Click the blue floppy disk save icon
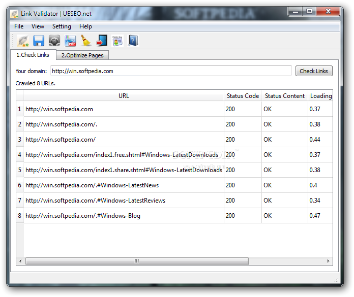354x297 pixels. pos(39,41)
